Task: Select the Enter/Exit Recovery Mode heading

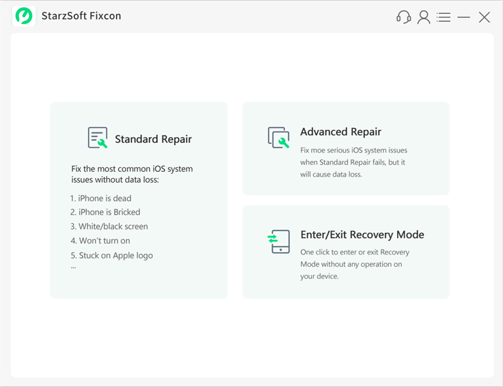Action: 362,234
